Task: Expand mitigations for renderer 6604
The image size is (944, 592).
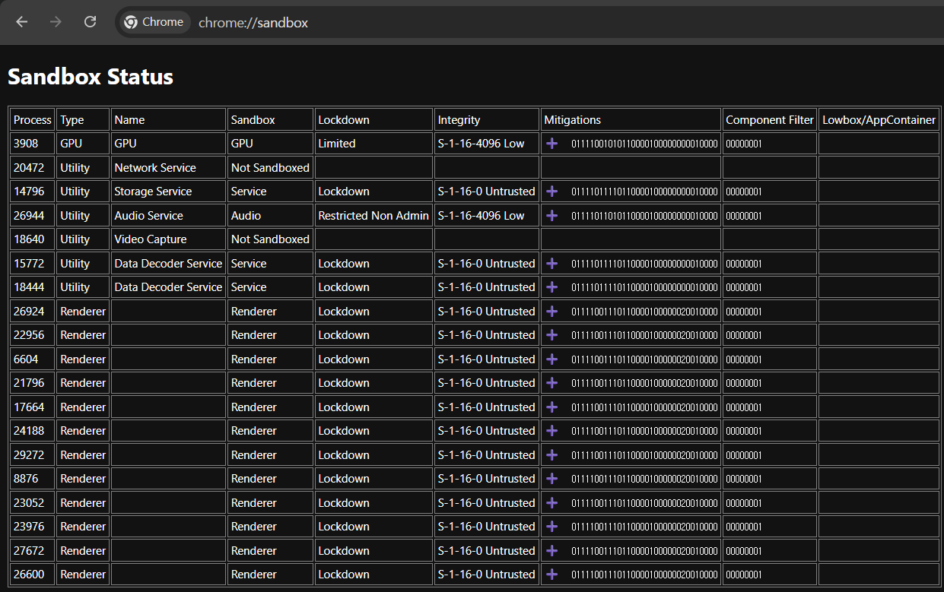Action: point(552,359)
